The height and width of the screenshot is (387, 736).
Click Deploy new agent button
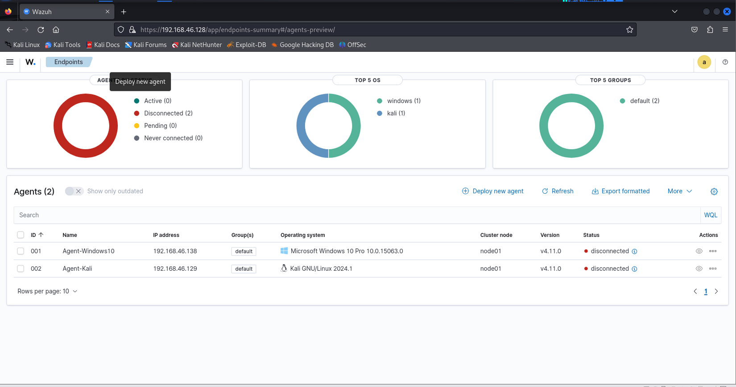coord(493,191)
